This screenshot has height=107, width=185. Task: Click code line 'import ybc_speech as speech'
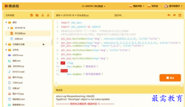coord(81,27)
